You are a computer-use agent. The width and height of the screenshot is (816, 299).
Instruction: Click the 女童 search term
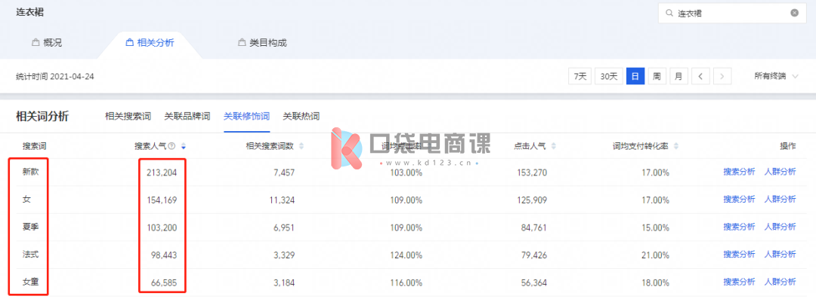[x=30, y=282]
